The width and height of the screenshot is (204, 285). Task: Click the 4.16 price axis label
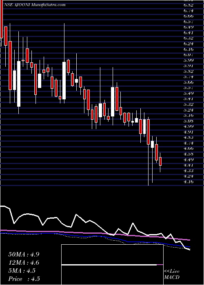point(188,182)
